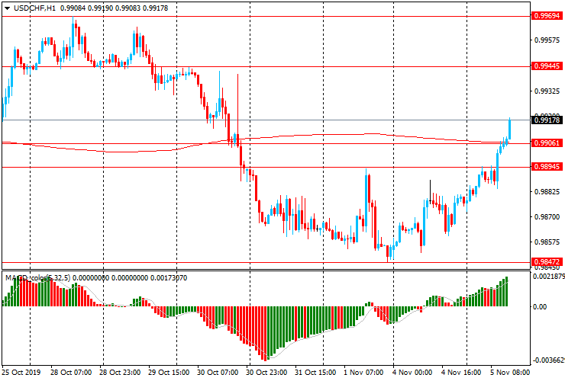Click the current price tag 0.99178
The image size is (565, 381).
(547, 120)
